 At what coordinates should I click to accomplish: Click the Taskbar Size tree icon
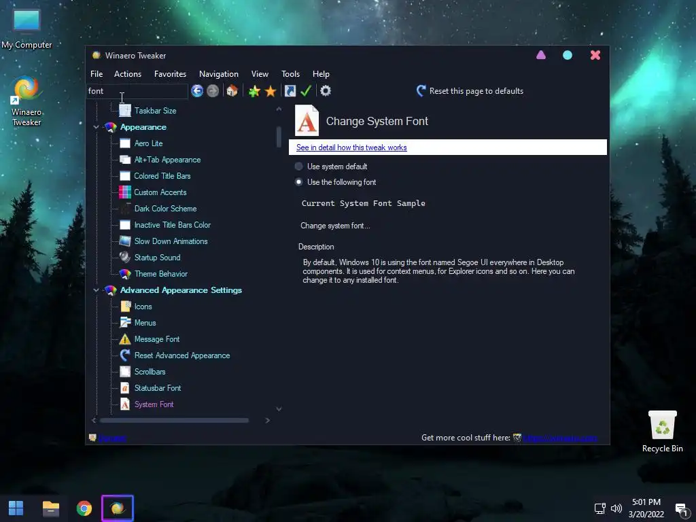tap(125, 111)
